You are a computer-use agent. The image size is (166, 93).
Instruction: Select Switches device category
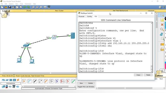(7, 80)
